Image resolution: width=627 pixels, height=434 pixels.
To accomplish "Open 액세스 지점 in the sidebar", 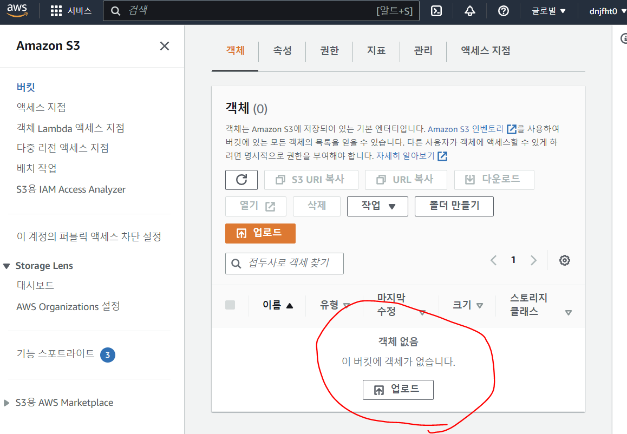I will pyautogui.click(x=41, y=107).
